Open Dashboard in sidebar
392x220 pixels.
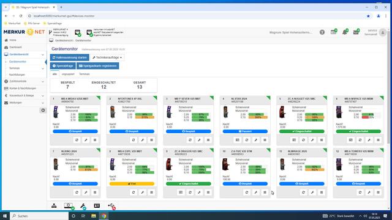[x=15, y=47]
